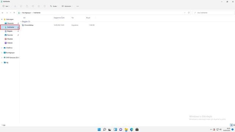Image resolution: width=235 pixels, height=132 pixels.
Task: Click ChromeSetup's Uygulama type cell
Action: tap(75, 25)
